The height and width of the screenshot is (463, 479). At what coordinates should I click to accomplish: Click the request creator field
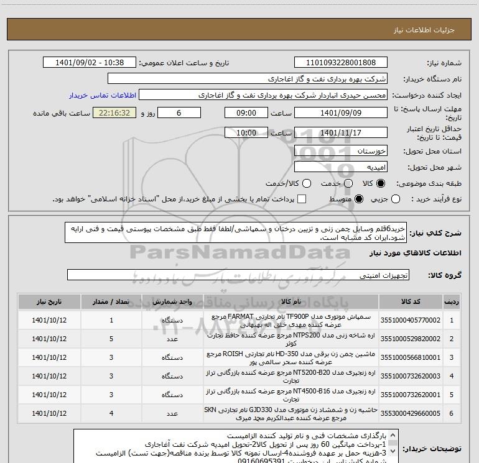coord(263,95)
